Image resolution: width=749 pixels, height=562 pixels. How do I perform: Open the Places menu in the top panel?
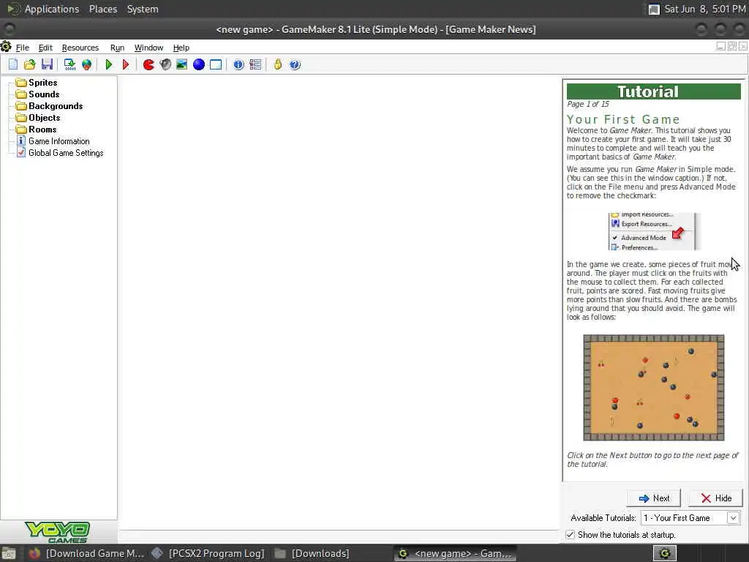tap(102, 9)
